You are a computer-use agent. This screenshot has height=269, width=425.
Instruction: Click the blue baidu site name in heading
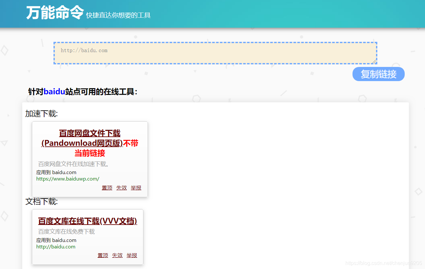click(54, 92)
